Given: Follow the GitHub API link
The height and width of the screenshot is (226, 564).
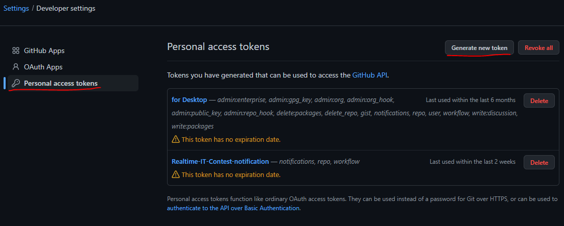Looking at the screenshot, I should click(370, 76).
